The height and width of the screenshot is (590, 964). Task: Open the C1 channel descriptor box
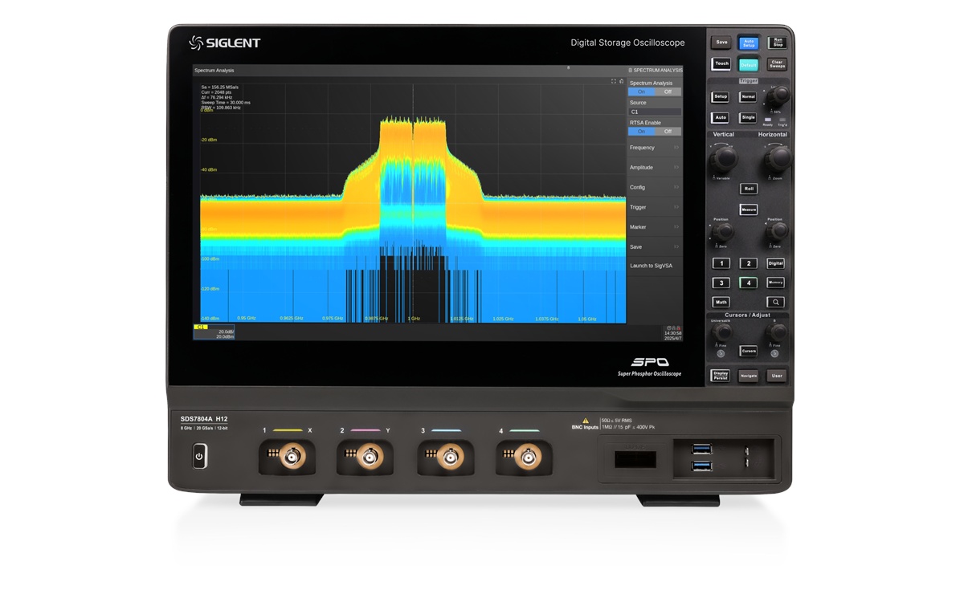click(x=214, y=332)
